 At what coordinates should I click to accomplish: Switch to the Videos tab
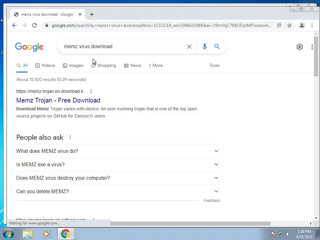45,66
